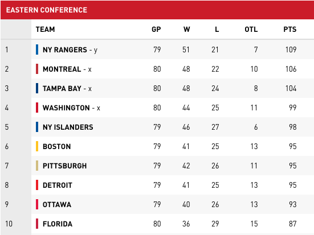Click the OTL column header
Screen dimensions: 314x235
(251, 30)
